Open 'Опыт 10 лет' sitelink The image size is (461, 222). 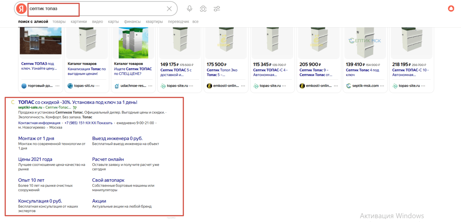tap(31, 180)
